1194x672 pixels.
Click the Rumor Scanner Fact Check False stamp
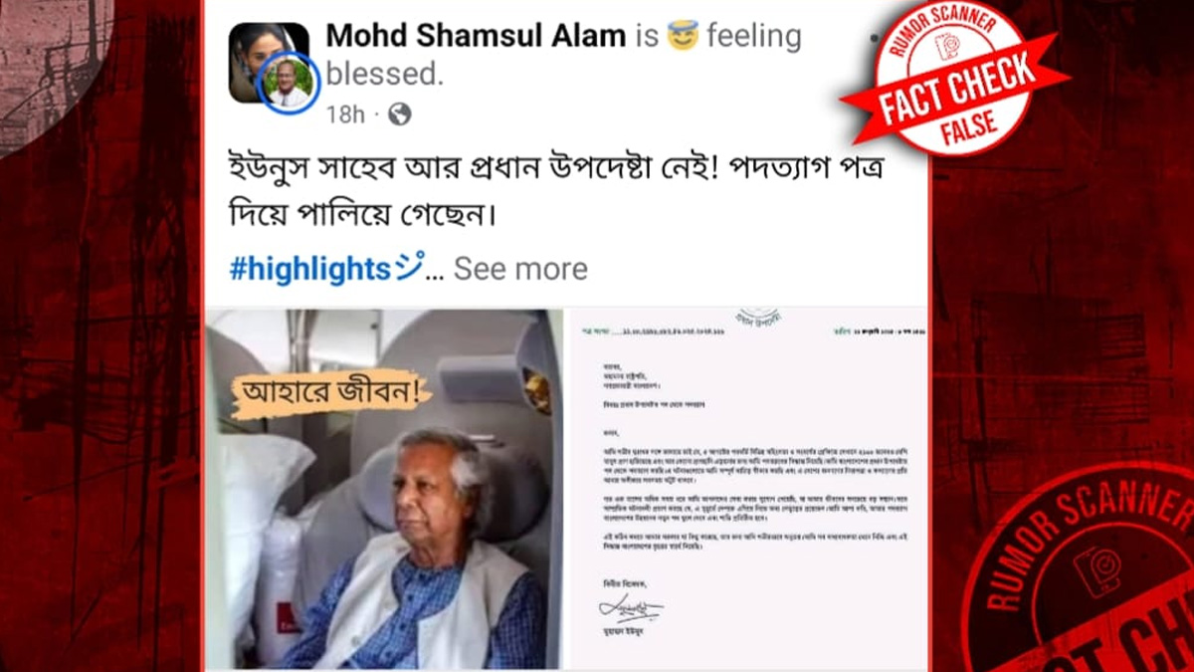pyautogui.click(x=953, y=77)
